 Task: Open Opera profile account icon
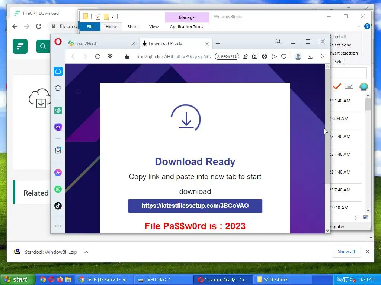298,56
